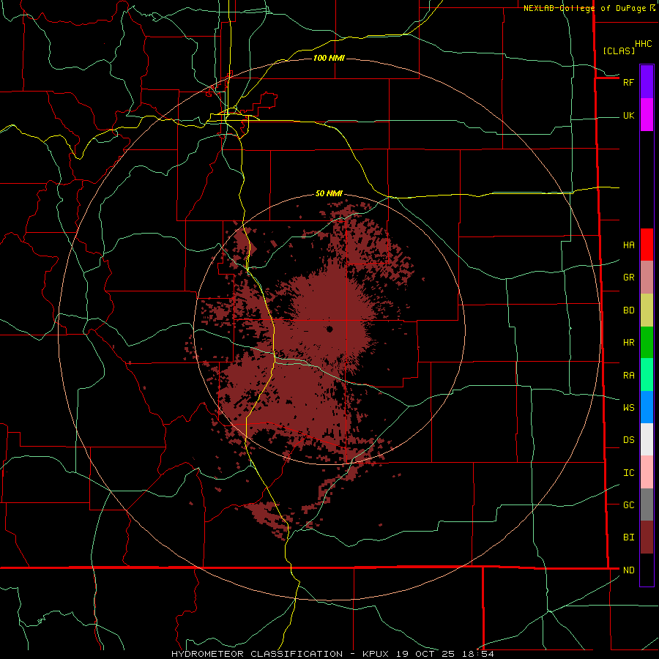The height and width of the screenshot is (659, 659).
Task: Click the UK legend label
Action: tap(628, 116)
